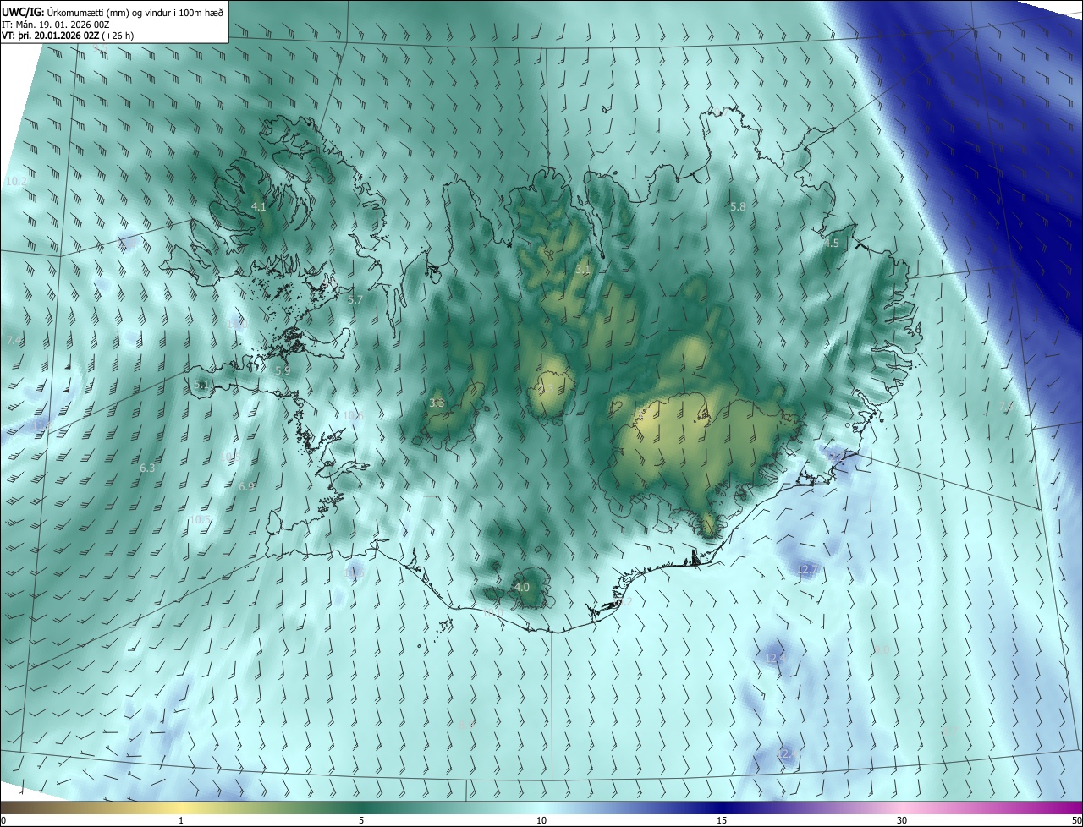
Task: Click the 6.9 precipitation value label
Action: [x=247, y=486]
